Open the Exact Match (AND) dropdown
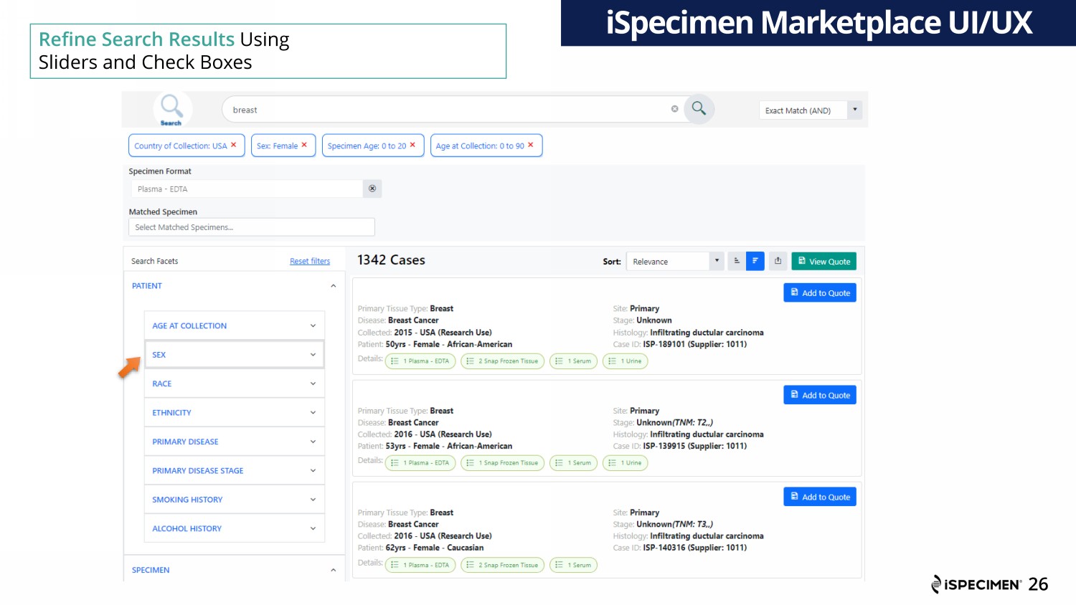The height and width of the screenshot is (605, 1076). (x=854, y=110)
